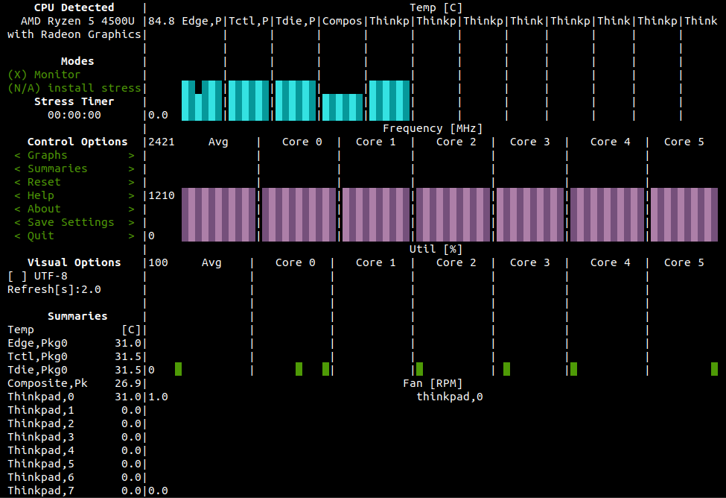This screenshot has height=498, width=726.
Task: Select the install stress mode option
Action: click(x=74, y=88)
